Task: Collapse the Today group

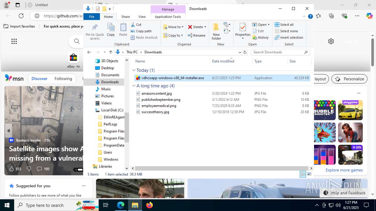Action: [134, 70]
